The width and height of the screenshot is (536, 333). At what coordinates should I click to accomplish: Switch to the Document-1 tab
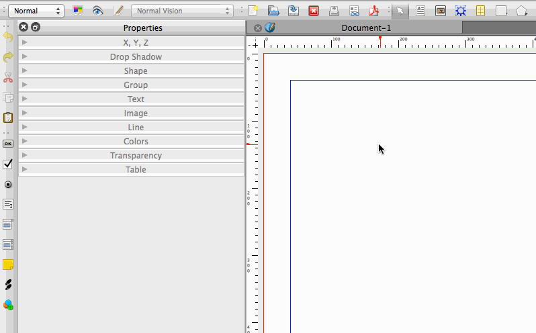365,28
